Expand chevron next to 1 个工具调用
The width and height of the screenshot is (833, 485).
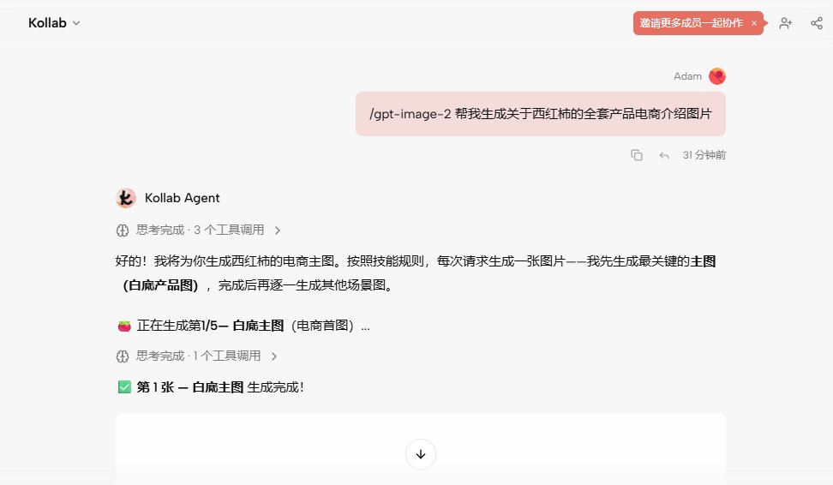point(274,356)
